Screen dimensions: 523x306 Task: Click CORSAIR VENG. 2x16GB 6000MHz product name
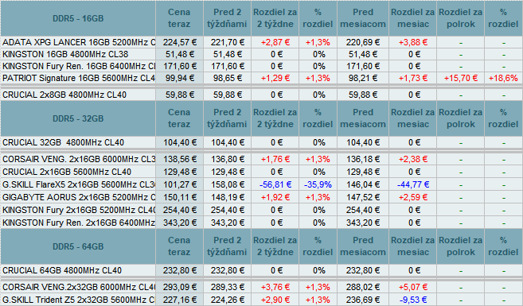78,159
